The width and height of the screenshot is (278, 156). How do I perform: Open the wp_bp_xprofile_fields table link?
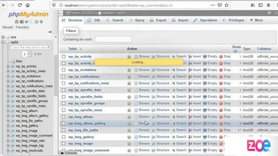pos(86,97)
